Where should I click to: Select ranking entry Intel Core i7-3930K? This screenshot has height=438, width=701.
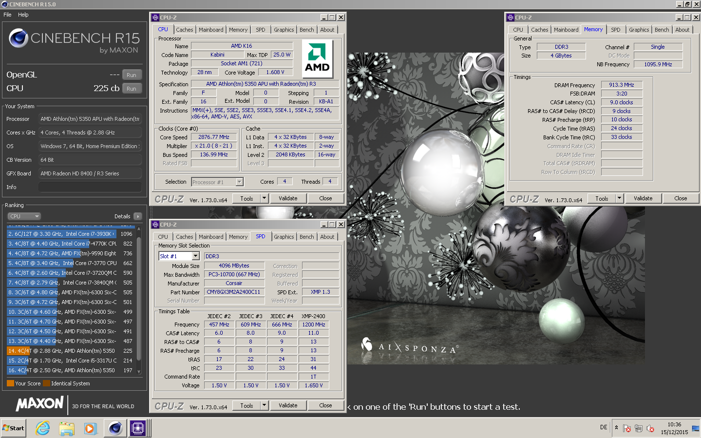[70, 234]
